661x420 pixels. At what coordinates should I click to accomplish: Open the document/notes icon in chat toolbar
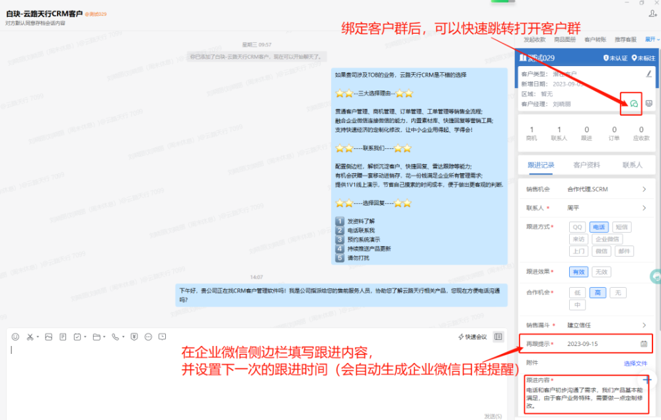63,337
